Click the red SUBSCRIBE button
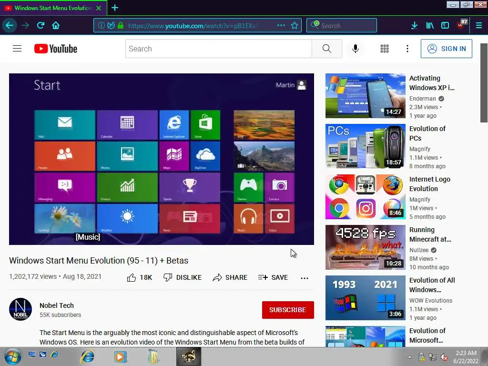The height and width of the screenshot is (366, 488). (288, 310)
